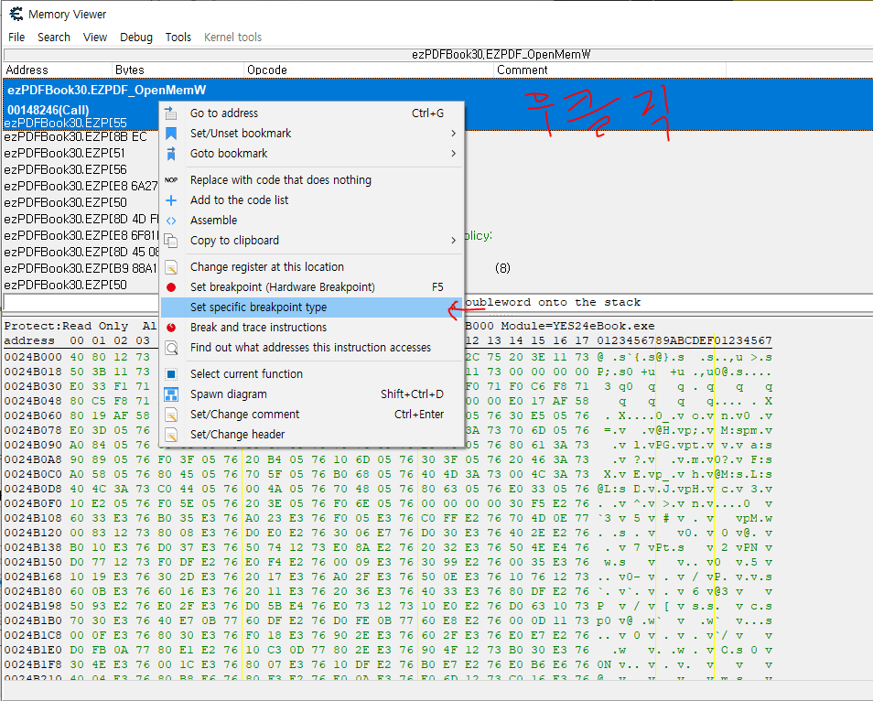Choose Go to address

[312, 113]
